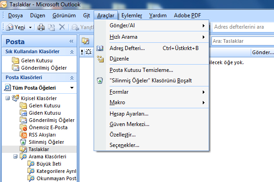Open the Yardım menu
The image size is (274, 182).
click(x=158, y=15)
